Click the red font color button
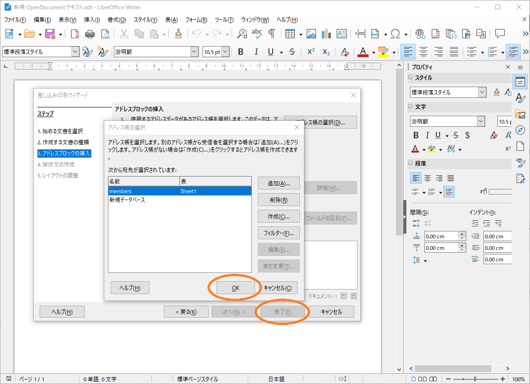Image resolution: width=530 pixels, height=384 pixels. point(363,52)
